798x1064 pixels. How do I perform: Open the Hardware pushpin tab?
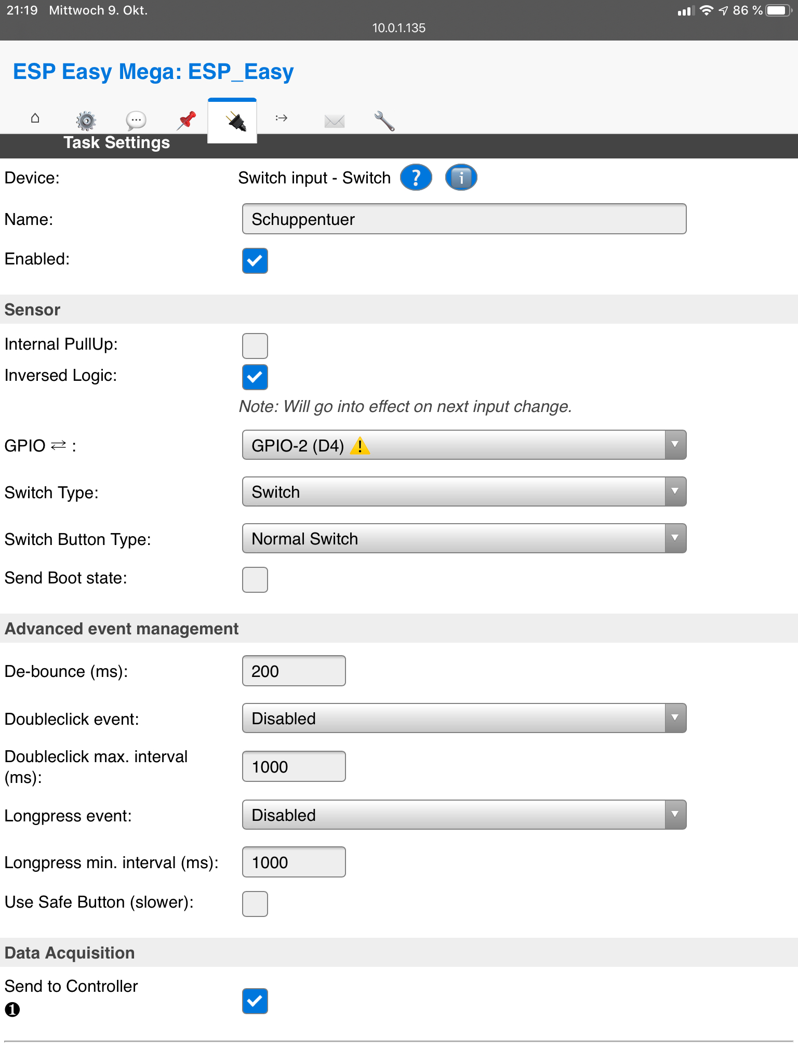pyautogui.click(x=186, y=121)
